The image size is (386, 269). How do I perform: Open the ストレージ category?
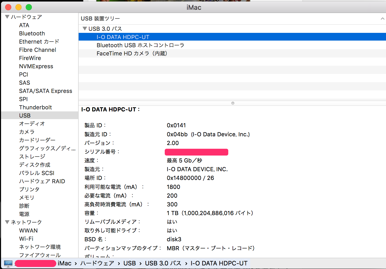[32, 157]
